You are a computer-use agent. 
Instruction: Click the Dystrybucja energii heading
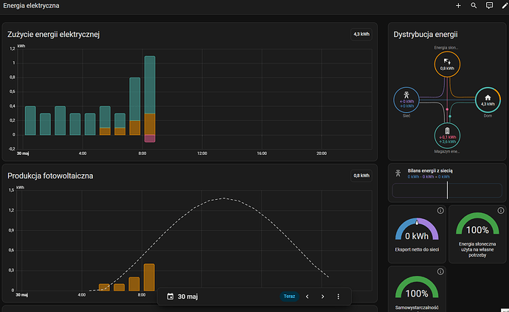tap(426, 35)
